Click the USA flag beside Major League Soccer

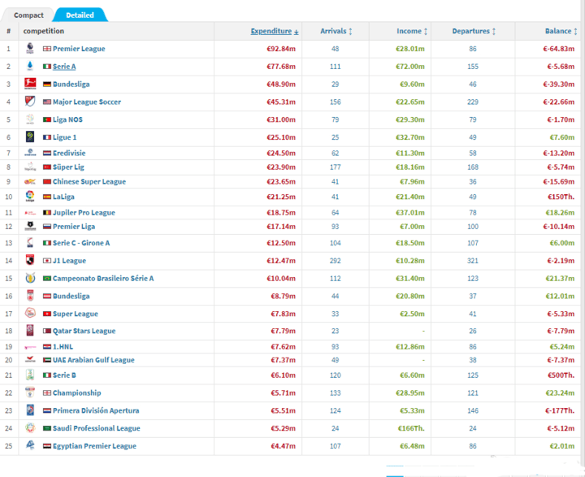pos(47,102)
